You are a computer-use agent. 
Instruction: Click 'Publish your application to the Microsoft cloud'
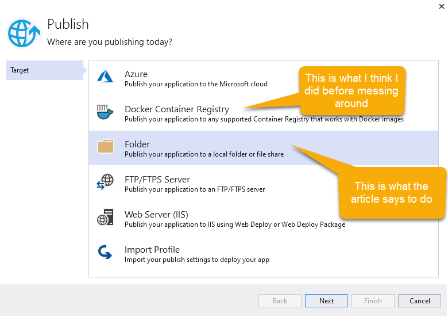pyautogui.click(x=196, y=84)
